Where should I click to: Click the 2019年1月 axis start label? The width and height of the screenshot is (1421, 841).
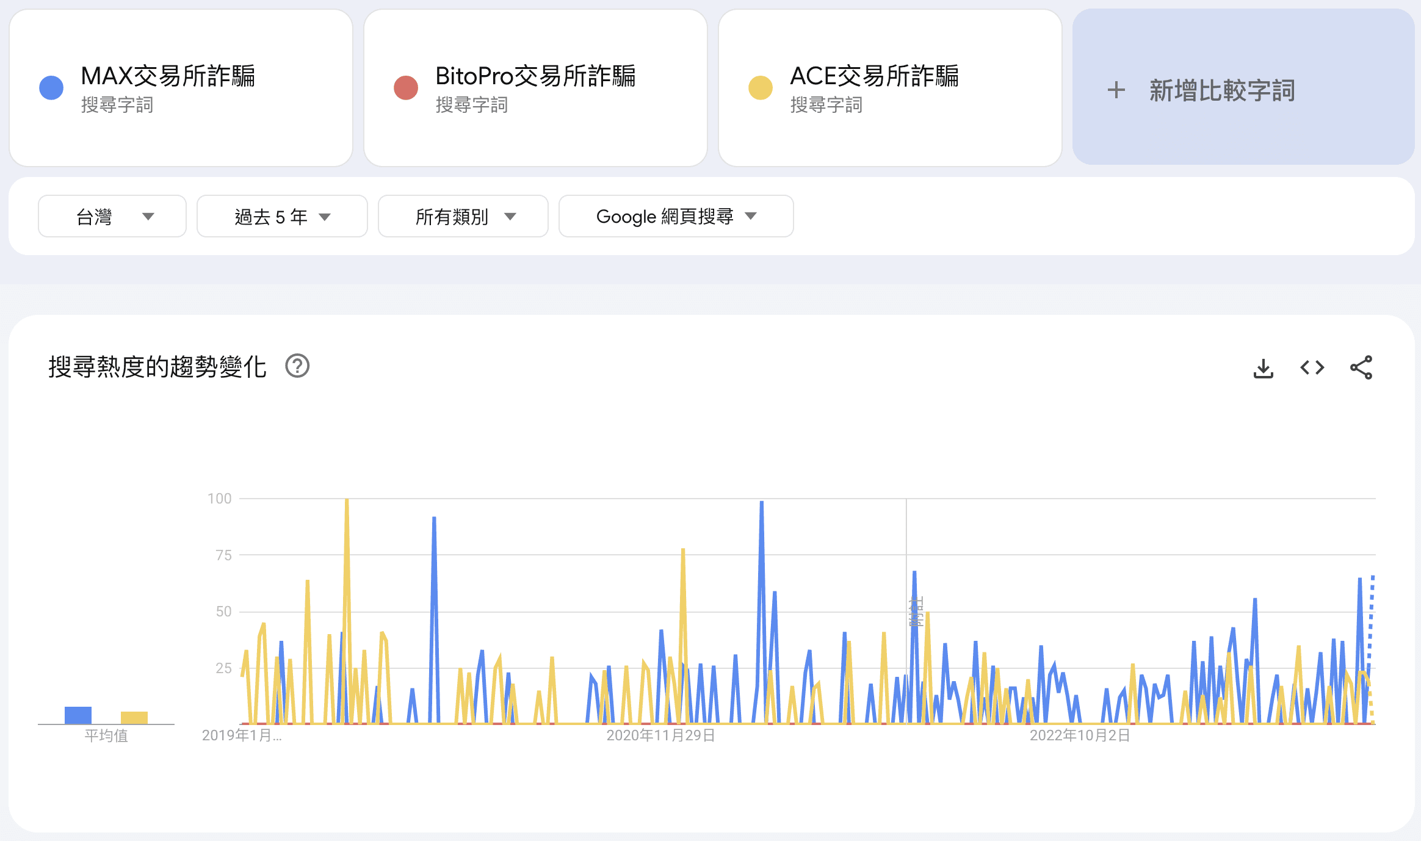point(242,735)
